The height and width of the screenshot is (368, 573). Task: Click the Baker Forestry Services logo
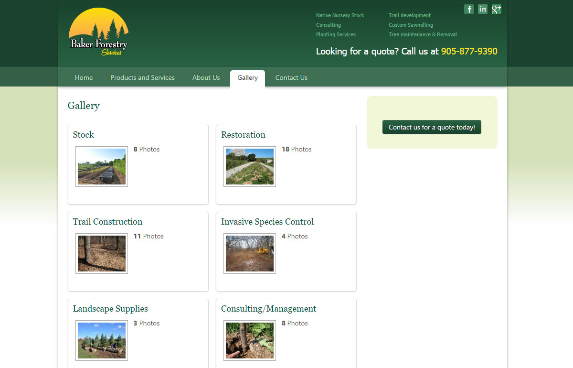pos(98,32)
